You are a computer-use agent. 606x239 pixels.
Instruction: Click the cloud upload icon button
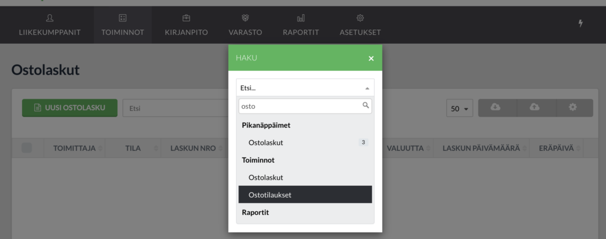[536, 108]
